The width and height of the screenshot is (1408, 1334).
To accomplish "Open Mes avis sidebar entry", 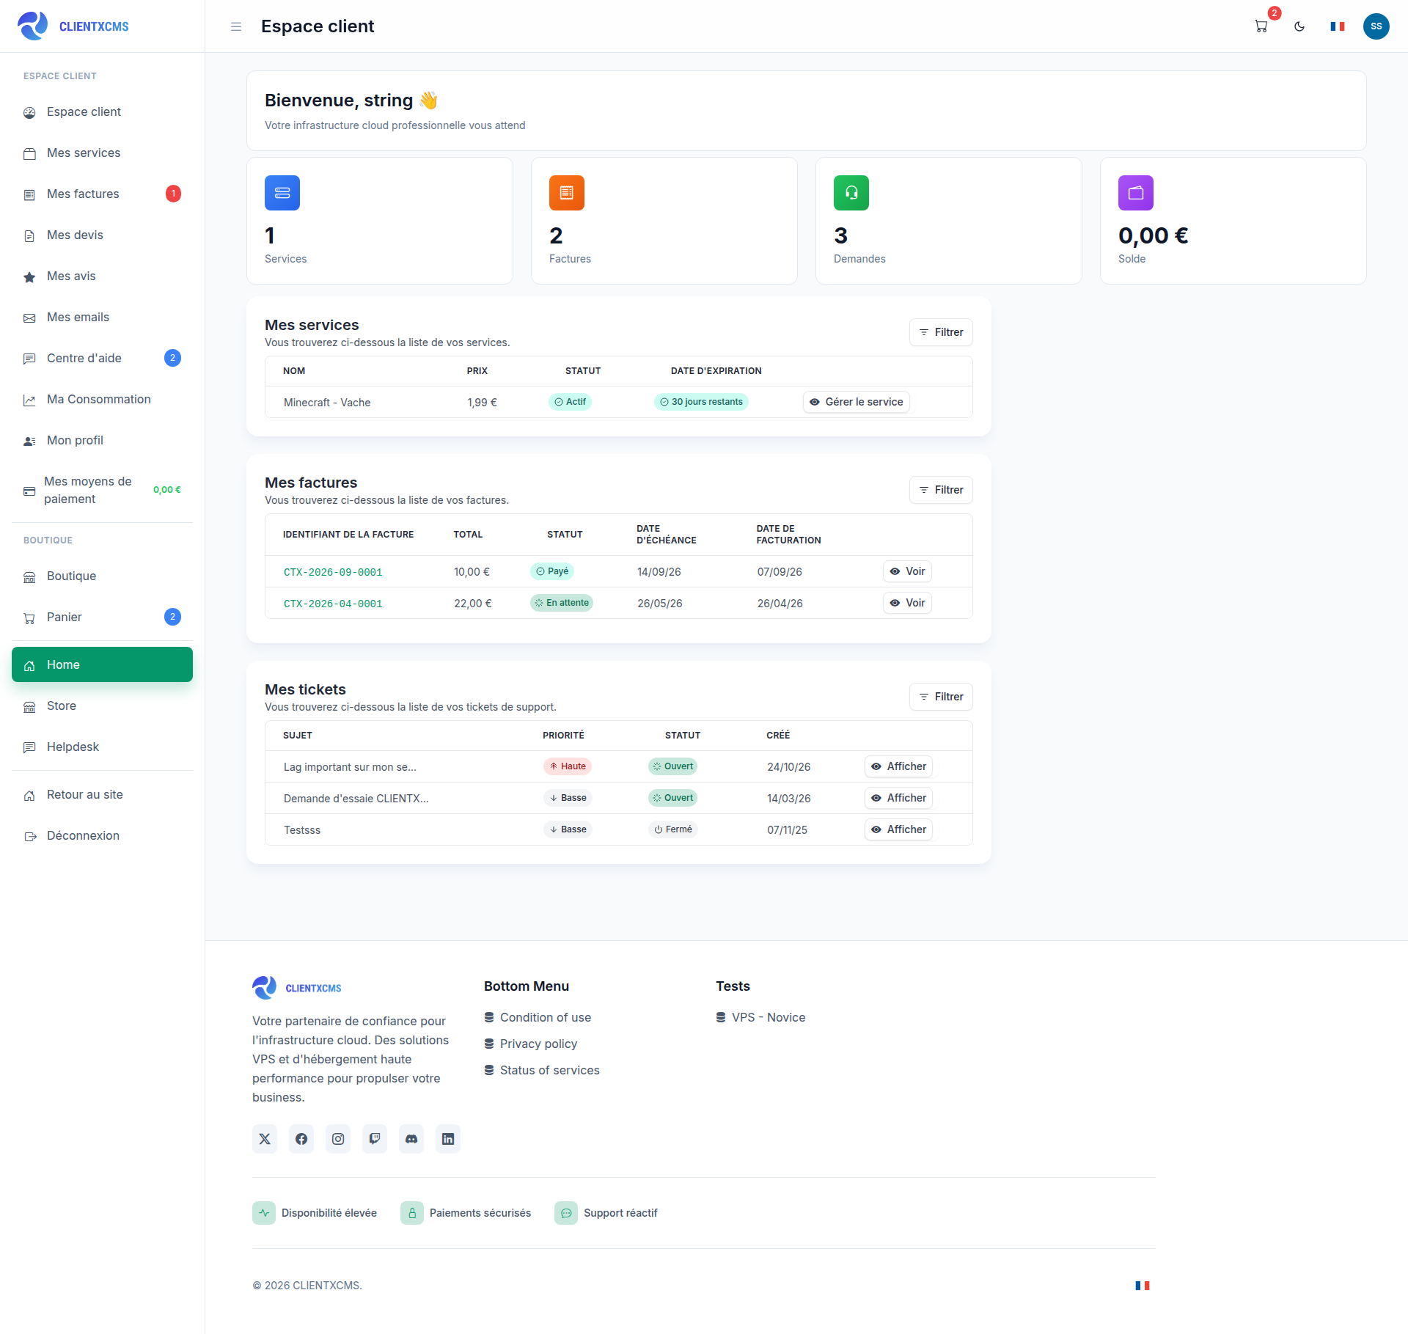I will pos(102,276).
